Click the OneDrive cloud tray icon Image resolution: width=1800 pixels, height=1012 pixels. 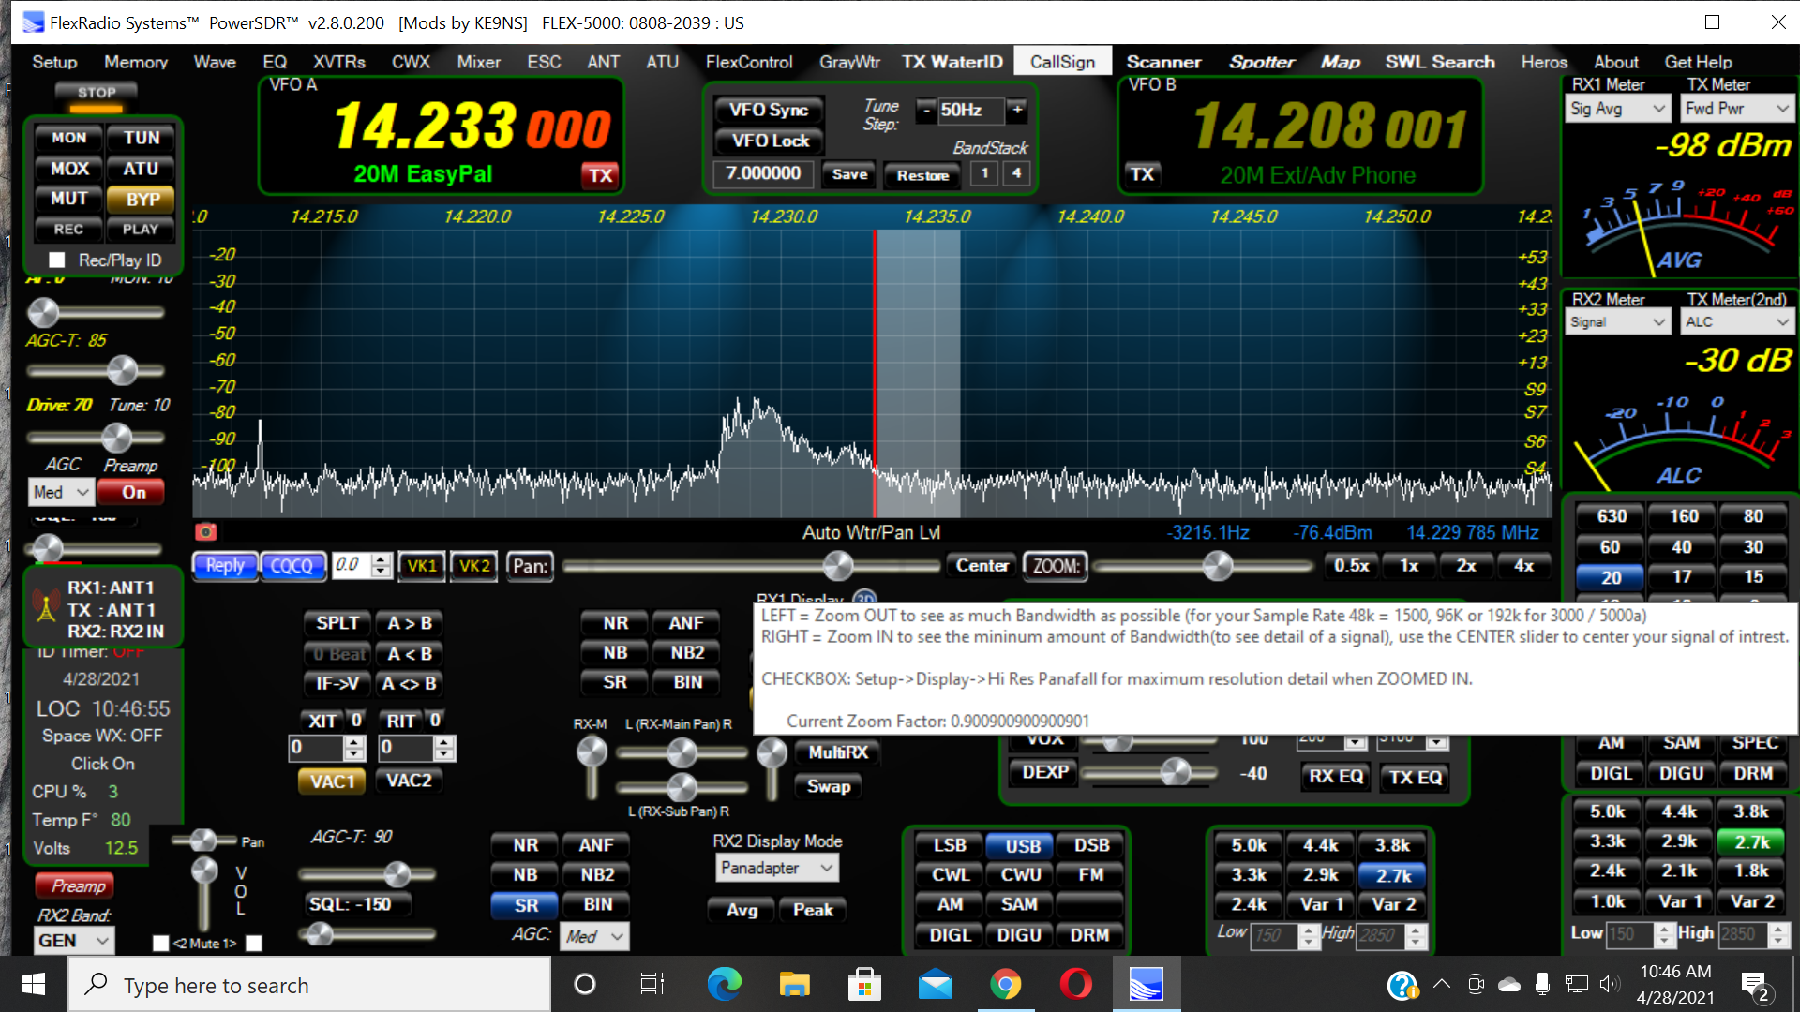[x=1509, y=984]
